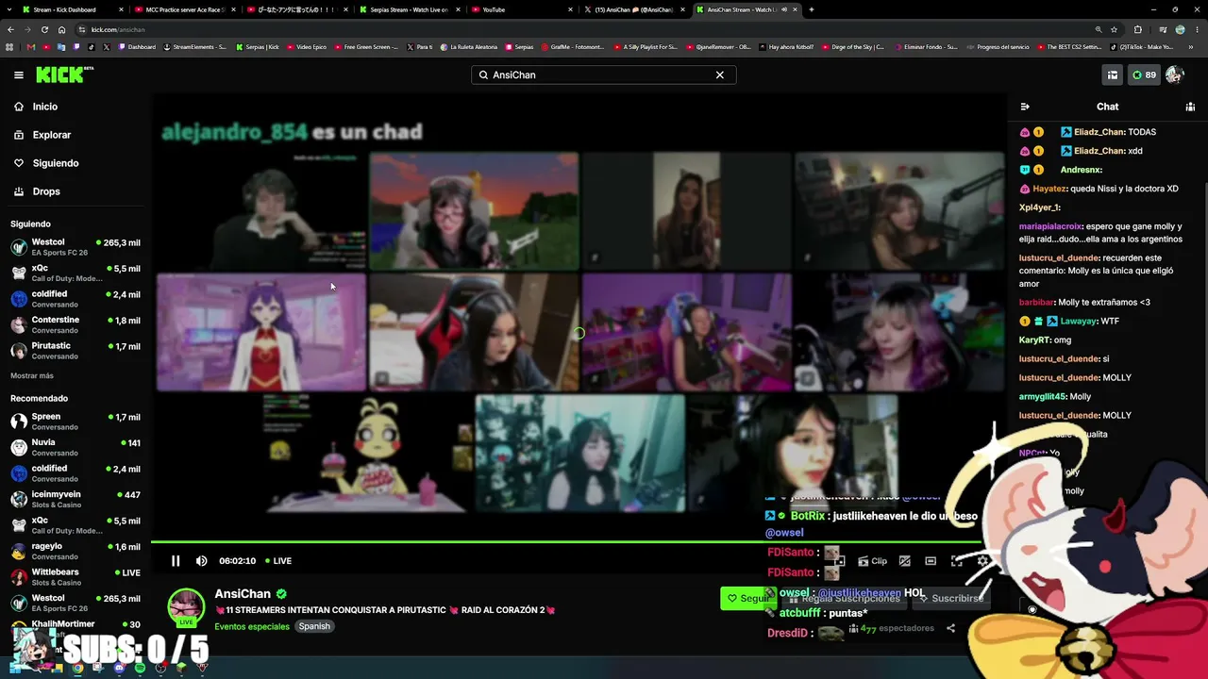Open the chat username KaryRT
Screen dimensions: 1208x679
tap(1034, 339)
